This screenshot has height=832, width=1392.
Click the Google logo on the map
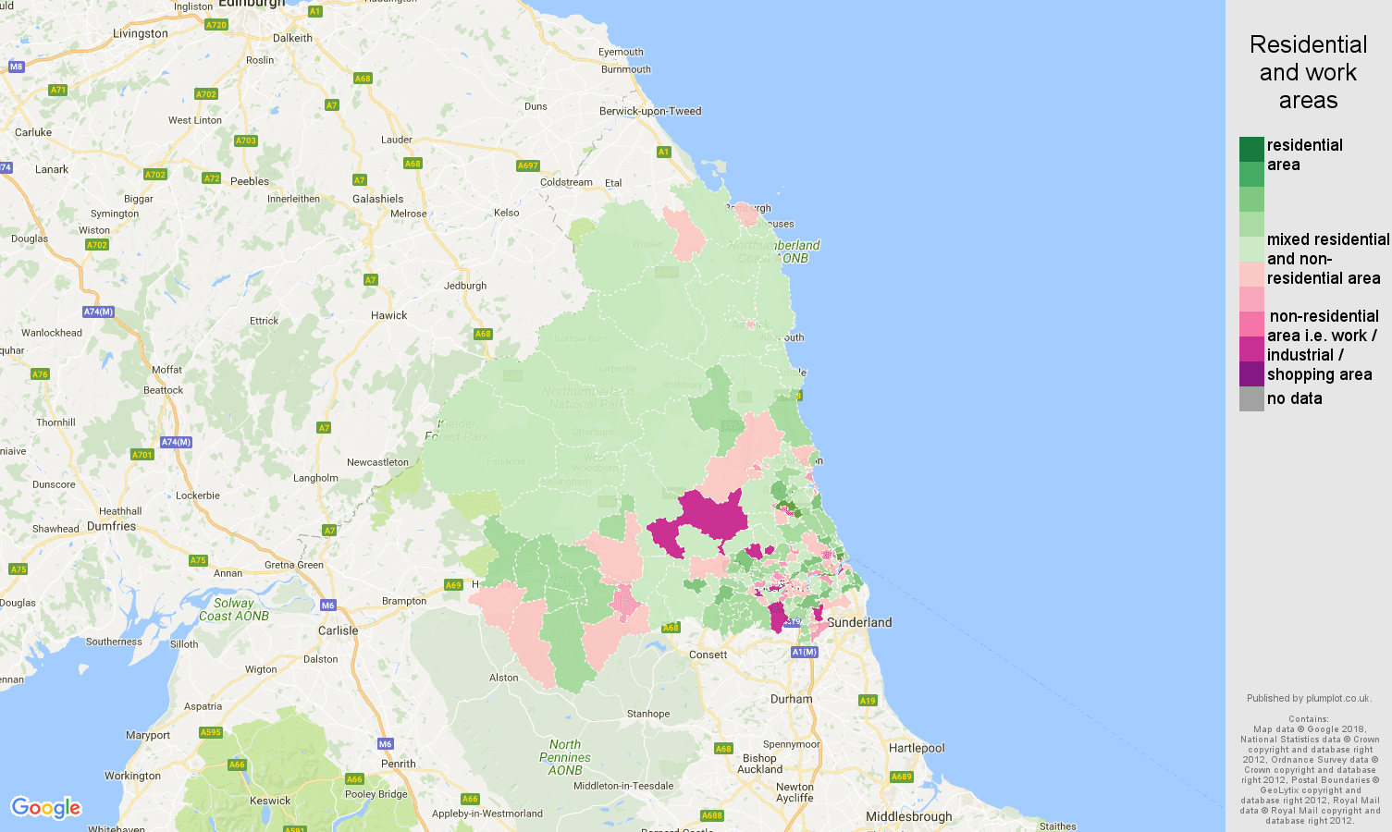click(45, 808)
